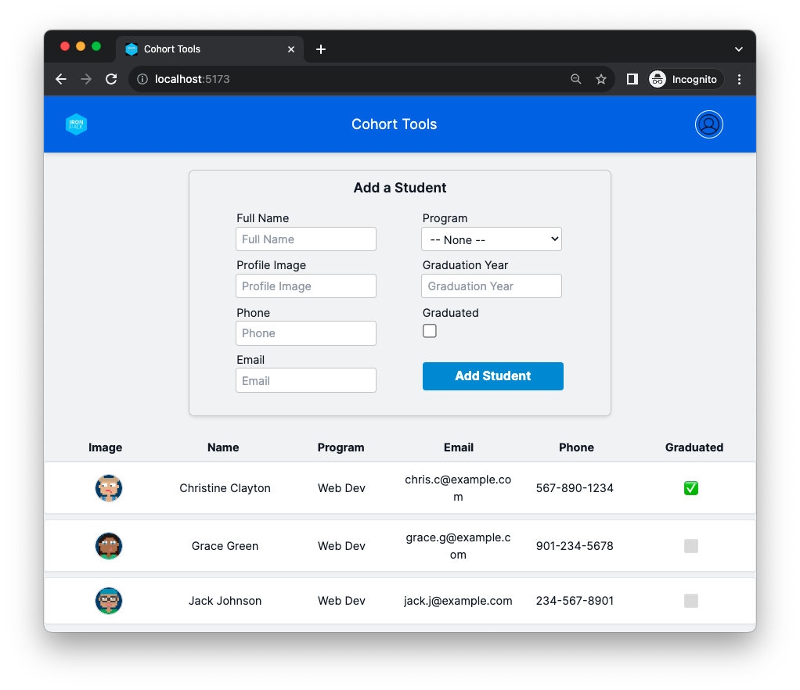This screenshot has width=800, height=690.
Task: Click the Incognito profile button
Action: point(685,79)
